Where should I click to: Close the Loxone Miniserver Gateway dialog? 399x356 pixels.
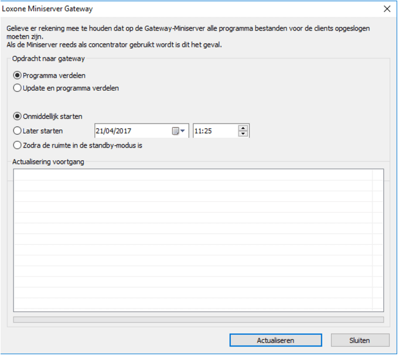point(387,9)
